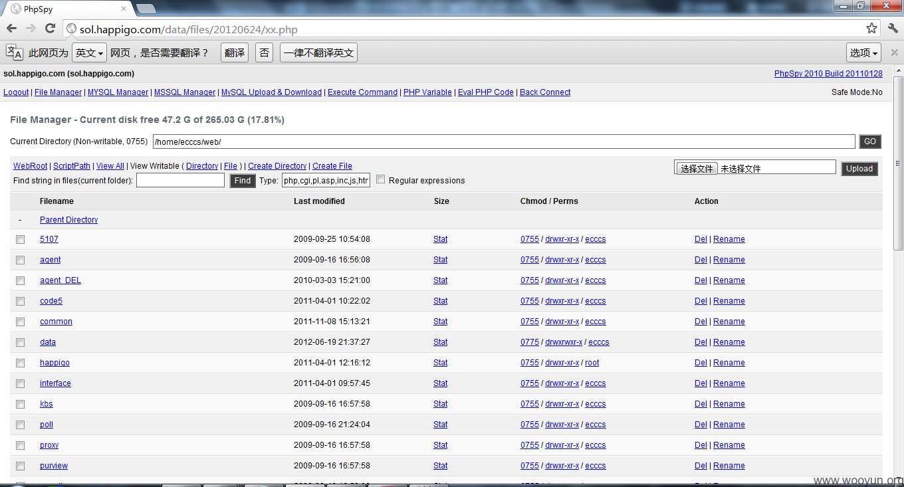Go back using the browser back arrow
Screen dimensions: 904x487
click(x=12, y=29)
